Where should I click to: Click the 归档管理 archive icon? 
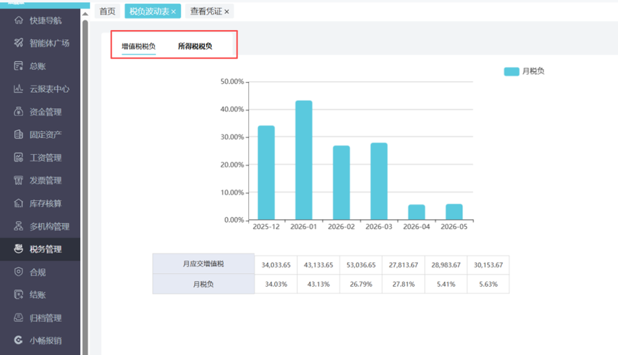pyautogui.click(x=19, y=317)
